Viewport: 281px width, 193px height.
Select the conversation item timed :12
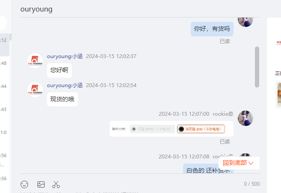[x=5, y=45]
